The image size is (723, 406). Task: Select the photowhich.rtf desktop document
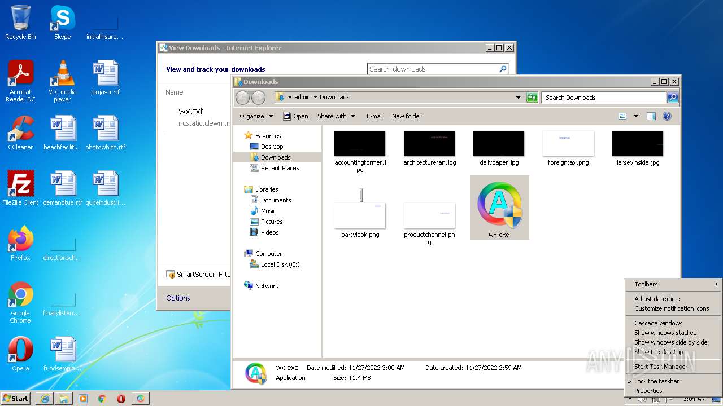click(x=105, y=133)
